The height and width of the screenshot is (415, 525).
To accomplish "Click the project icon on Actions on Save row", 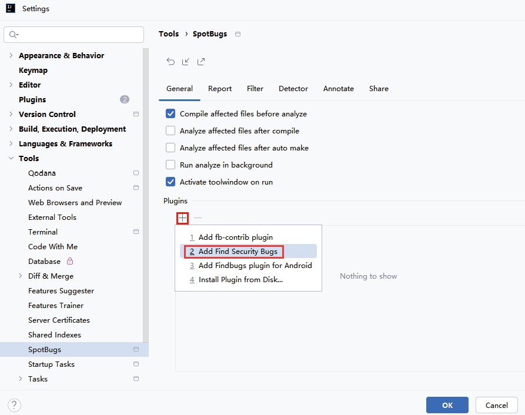I will click(136, 188).
